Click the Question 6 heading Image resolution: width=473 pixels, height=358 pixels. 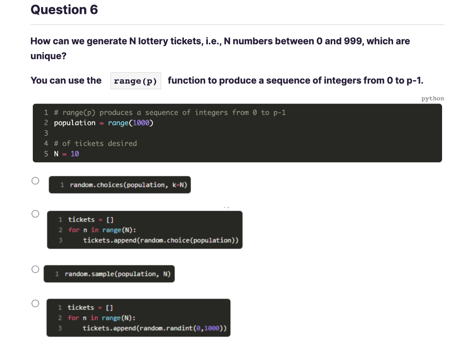point(64,10)
